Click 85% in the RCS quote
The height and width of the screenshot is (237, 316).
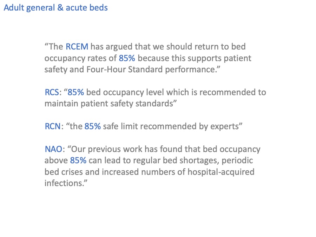pyautogui.click(x=75, y=92)
